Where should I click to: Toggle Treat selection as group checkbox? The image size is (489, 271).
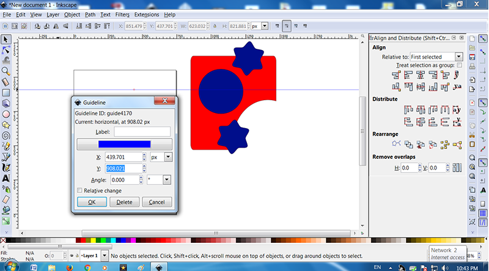coord(460,65)
